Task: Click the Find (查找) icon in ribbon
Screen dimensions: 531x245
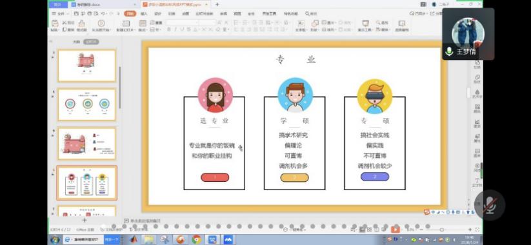Action: pyautogui.click(x=379, y=23)
